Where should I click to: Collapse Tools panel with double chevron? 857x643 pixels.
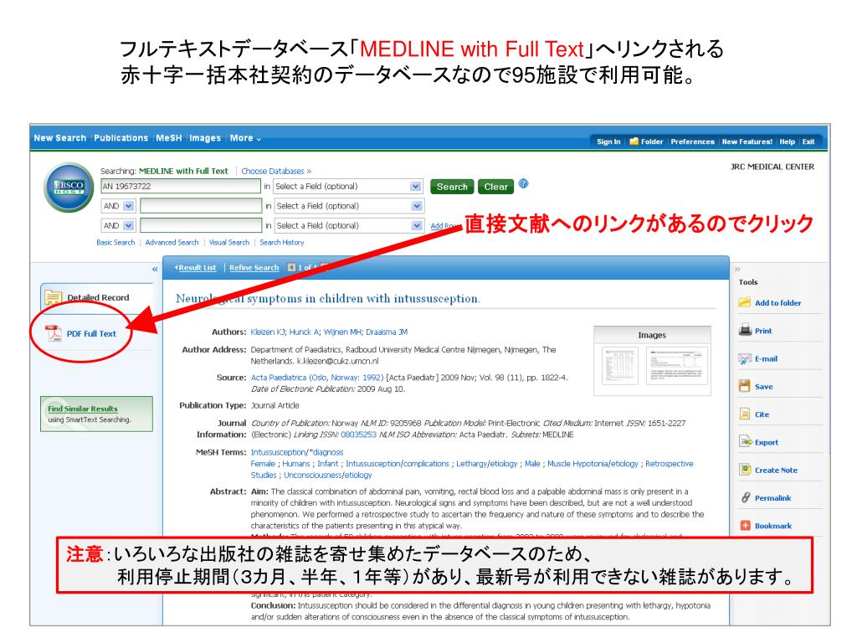pyautogui.click(x=738, y=269)
